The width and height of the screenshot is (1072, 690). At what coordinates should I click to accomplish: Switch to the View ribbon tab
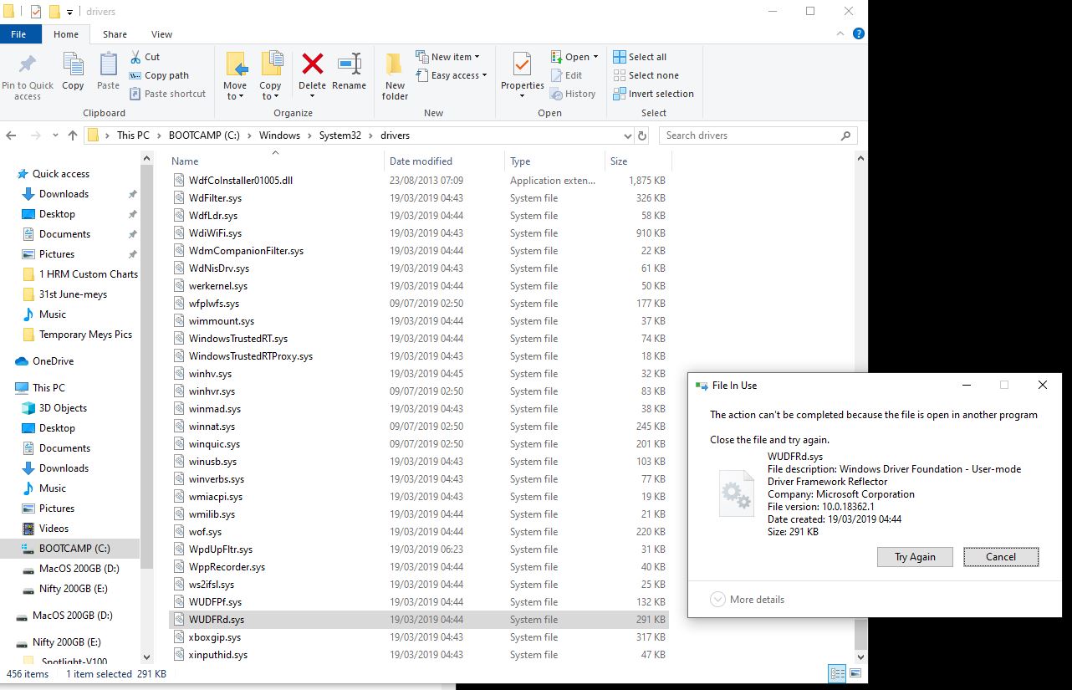point(161,34)
